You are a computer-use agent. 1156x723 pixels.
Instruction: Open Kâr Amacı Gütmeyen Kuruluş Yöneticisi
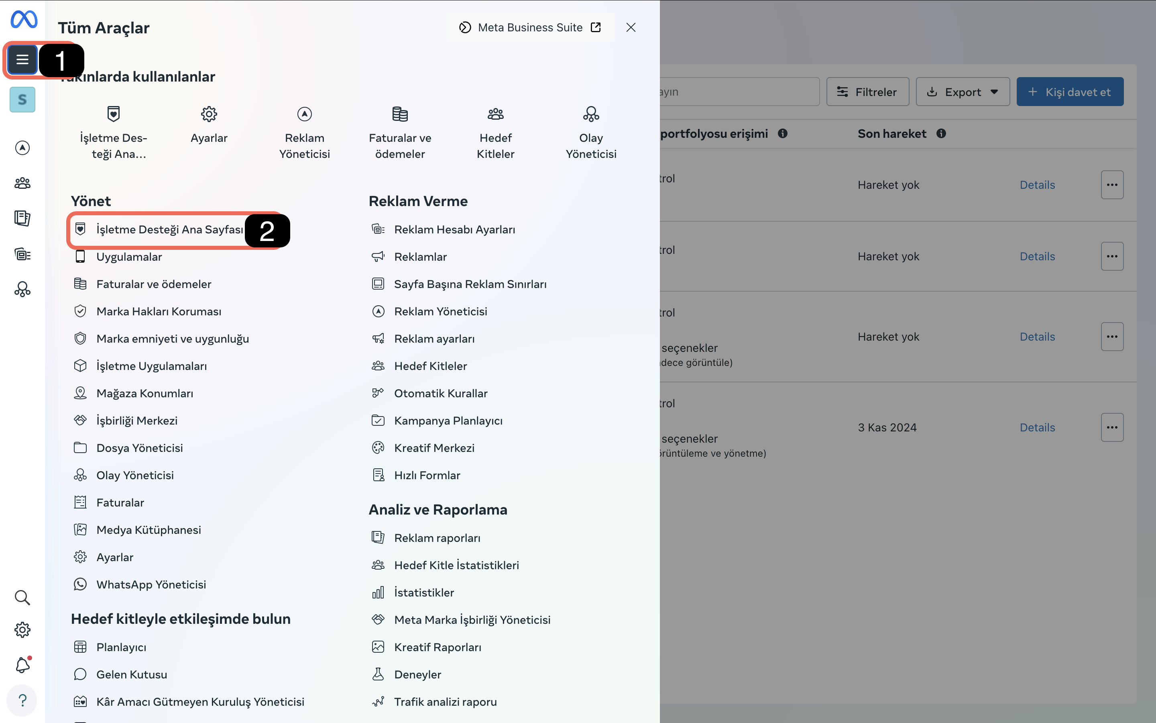189,701
